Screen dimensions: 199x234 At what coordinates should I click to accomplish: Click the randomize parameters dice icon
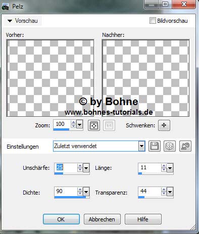[170, 146]
